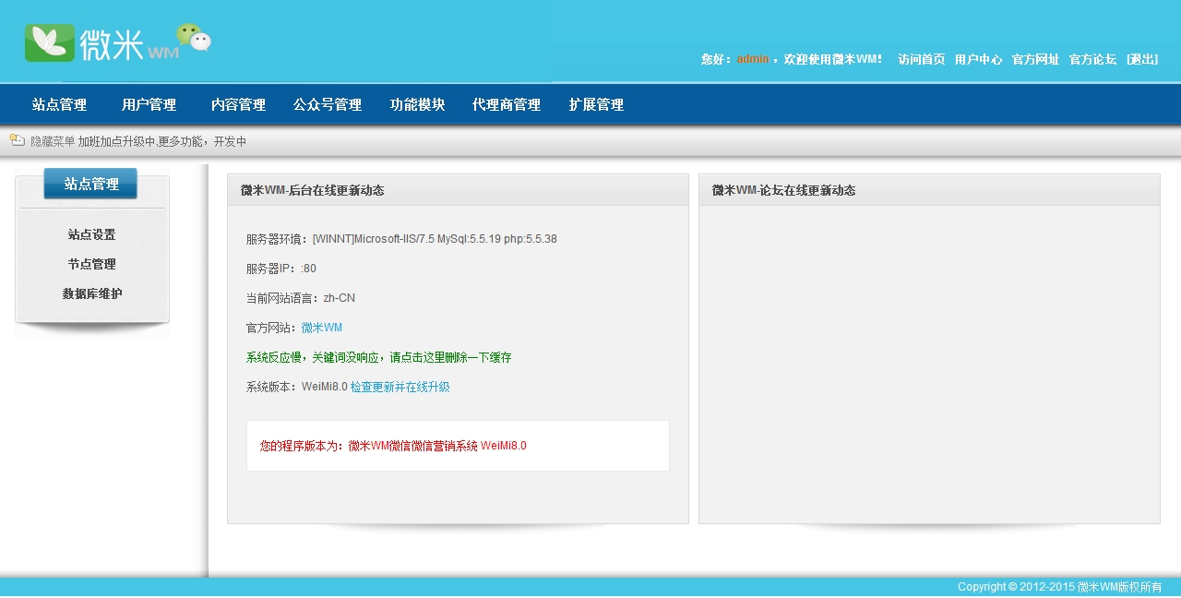Select 站点设置 in the sidebar
The image size is (1181, 598).
91,234
